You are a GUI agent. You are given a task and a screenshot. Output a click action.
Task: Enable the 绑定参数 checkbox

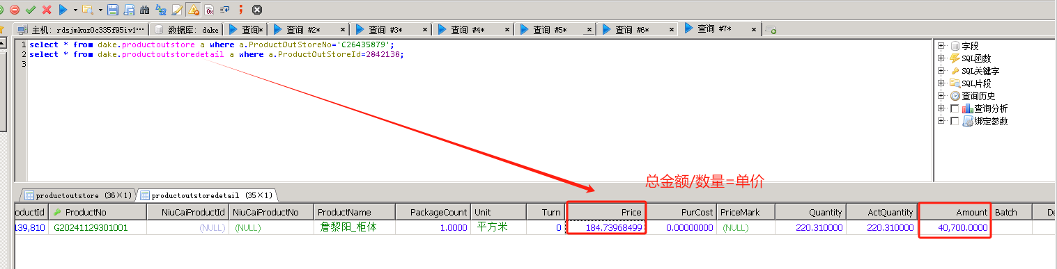(955, 121)
